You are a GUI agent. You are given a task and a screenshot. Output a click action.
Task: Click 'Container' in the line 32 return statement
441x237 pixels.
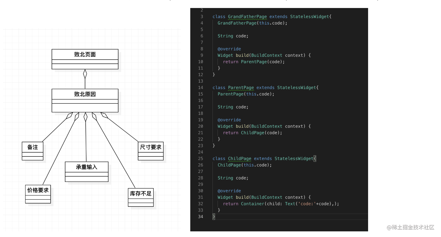(x=253, y=204)
